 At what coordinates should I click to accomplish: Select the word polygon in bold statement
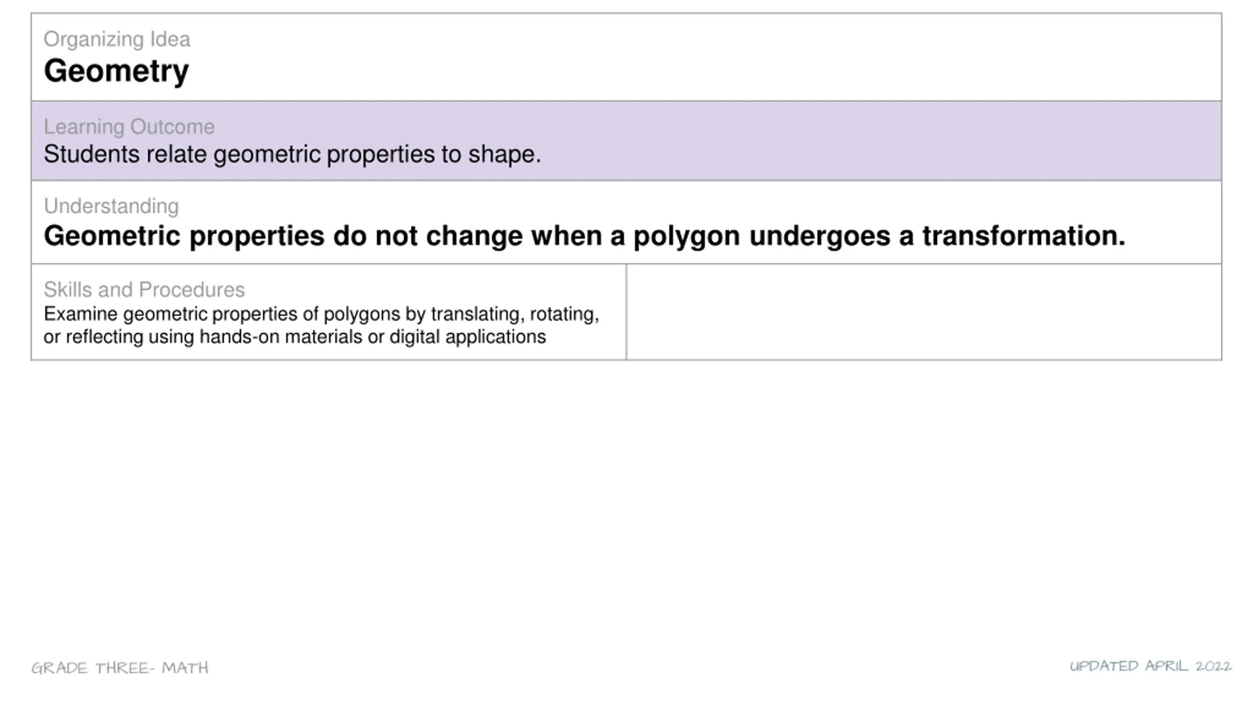tap(686, 236)
